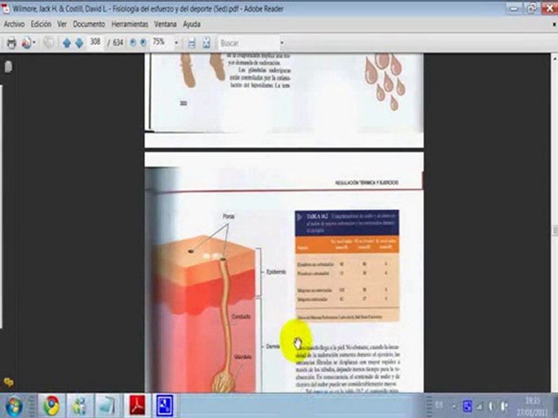Click the scrollbar up arrow
This screenshot has height=418, width=558.
click(555, 57)
